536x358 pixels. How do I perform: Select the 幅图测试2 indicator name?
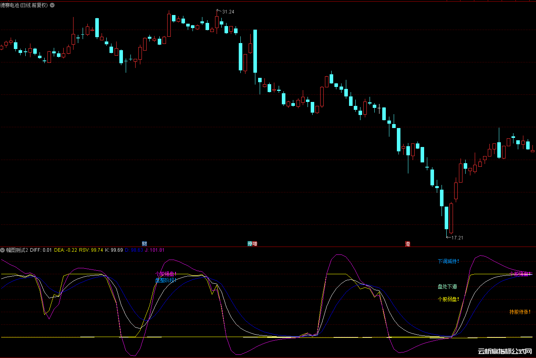(x=17, y=250)
